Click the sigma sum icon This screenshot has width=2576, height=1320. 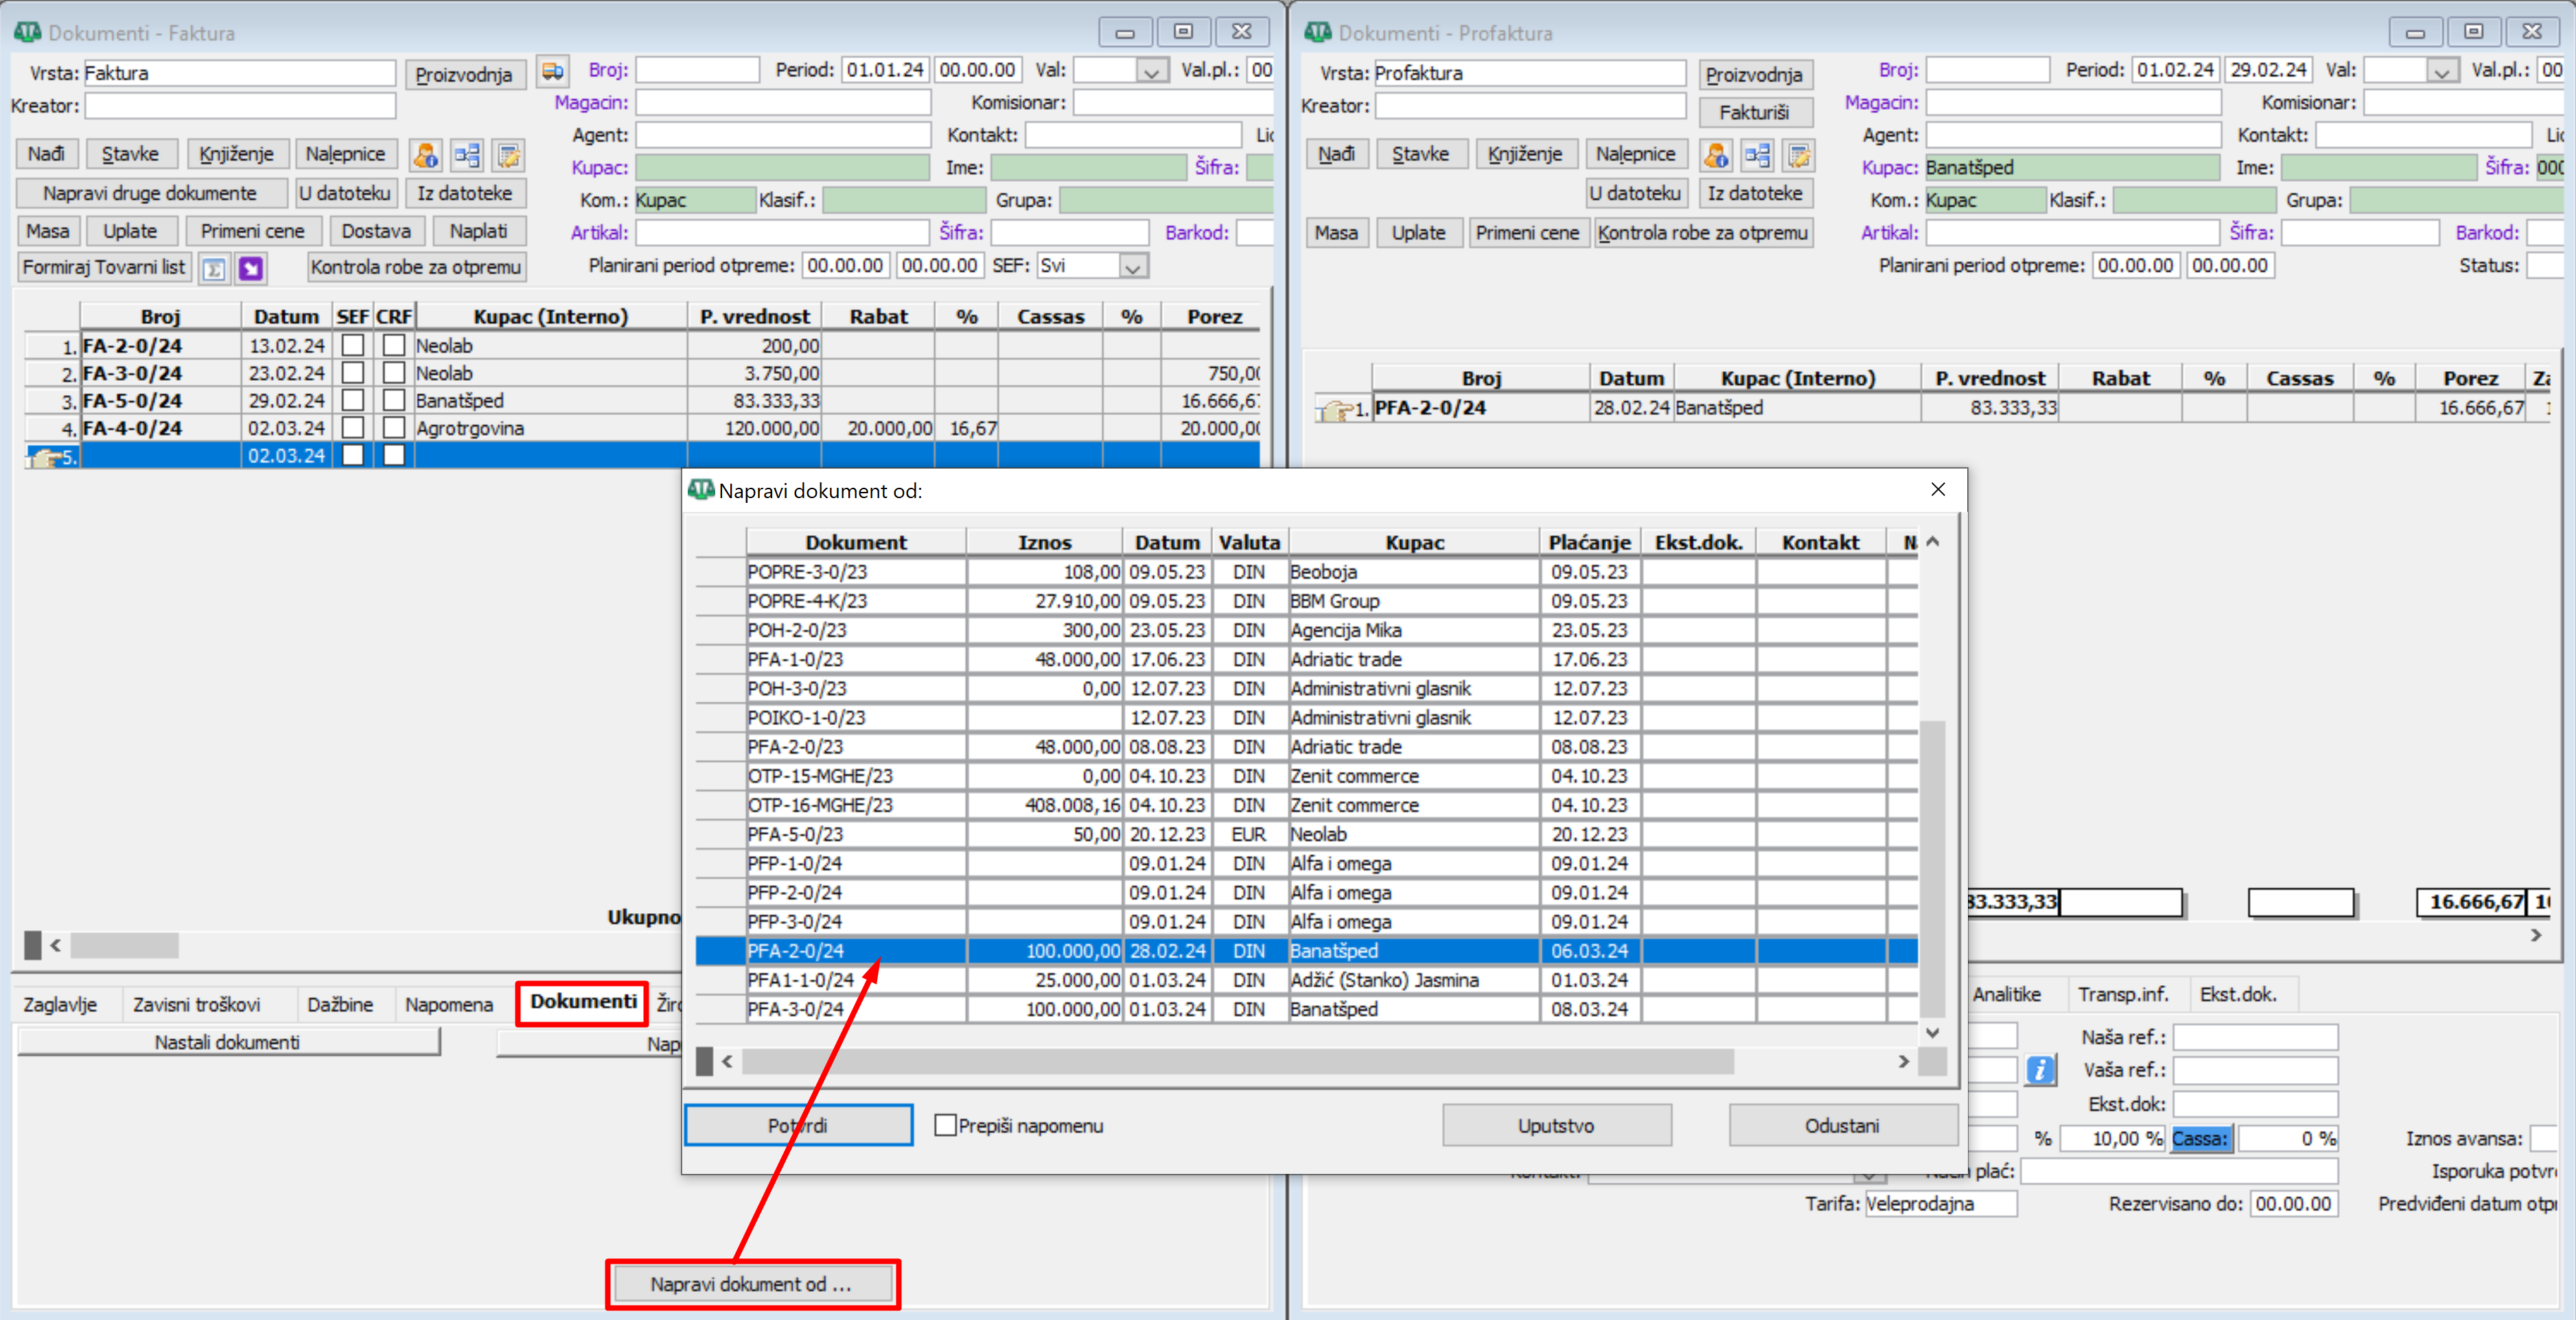(x=214, y=269)
